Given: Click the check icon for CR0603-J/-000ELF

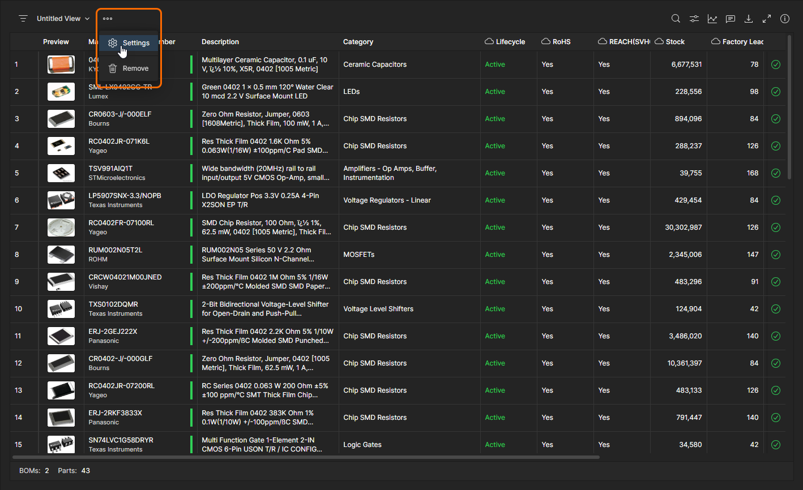Looking at the screenshot, I should (776, 119).
